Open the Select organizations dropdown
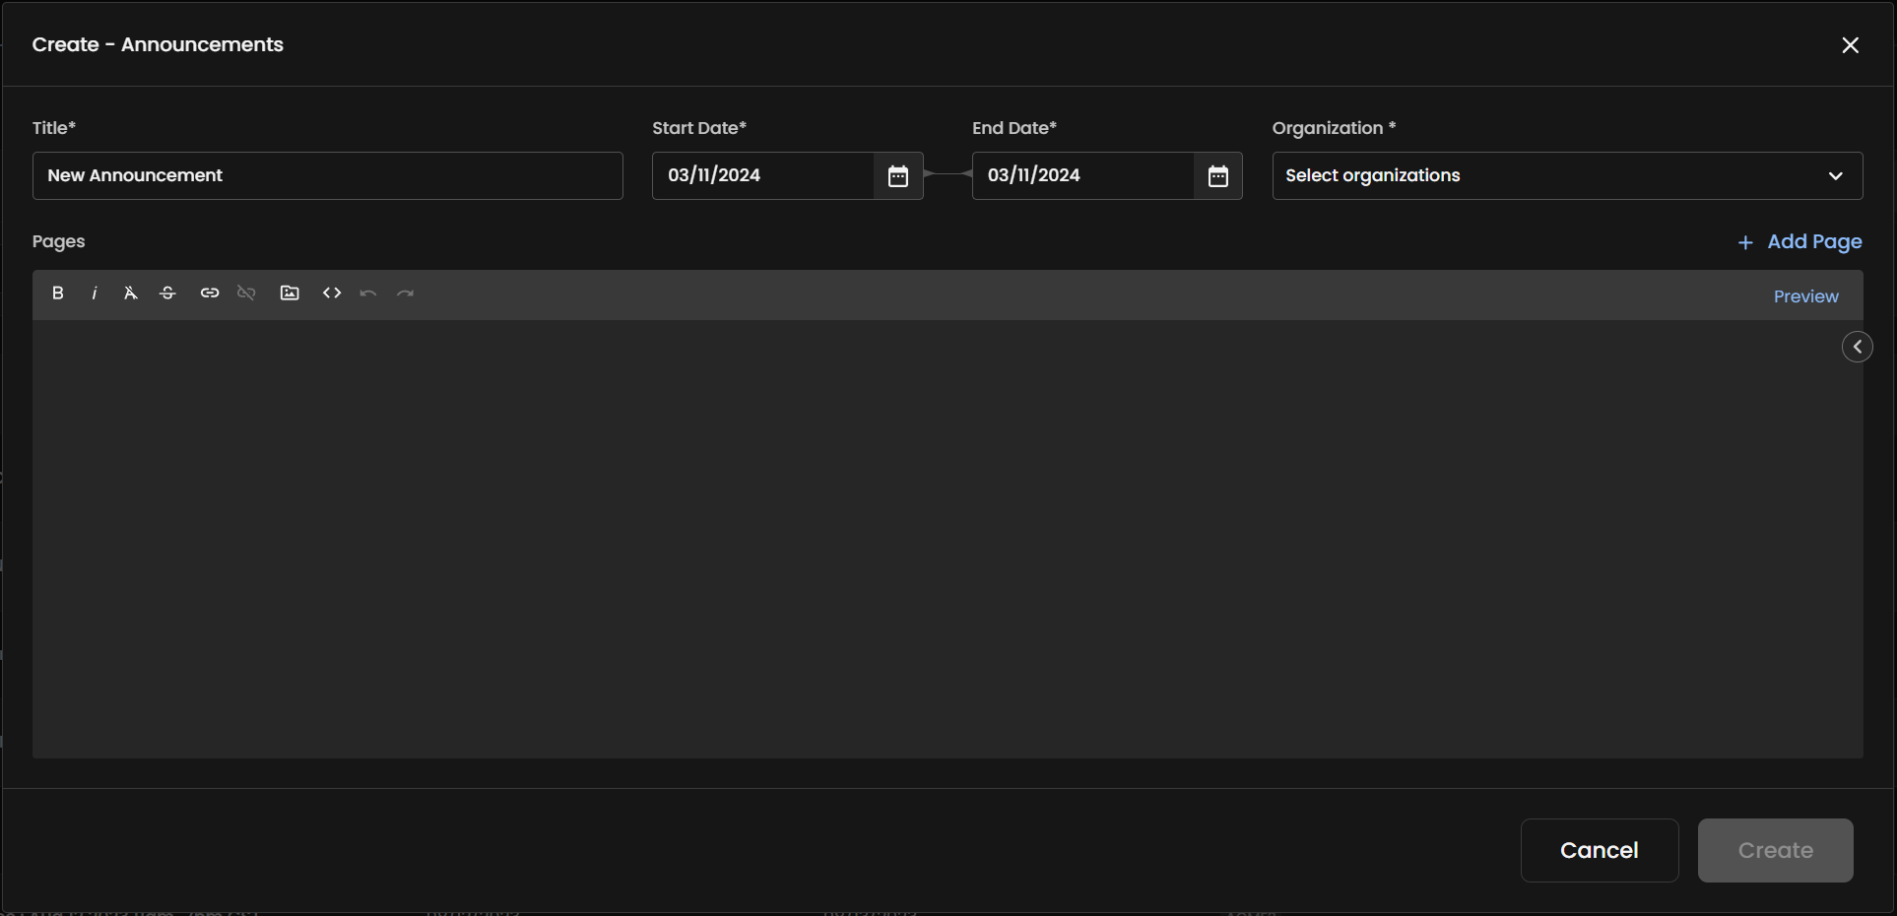1897x916 pixels. 1566,175
